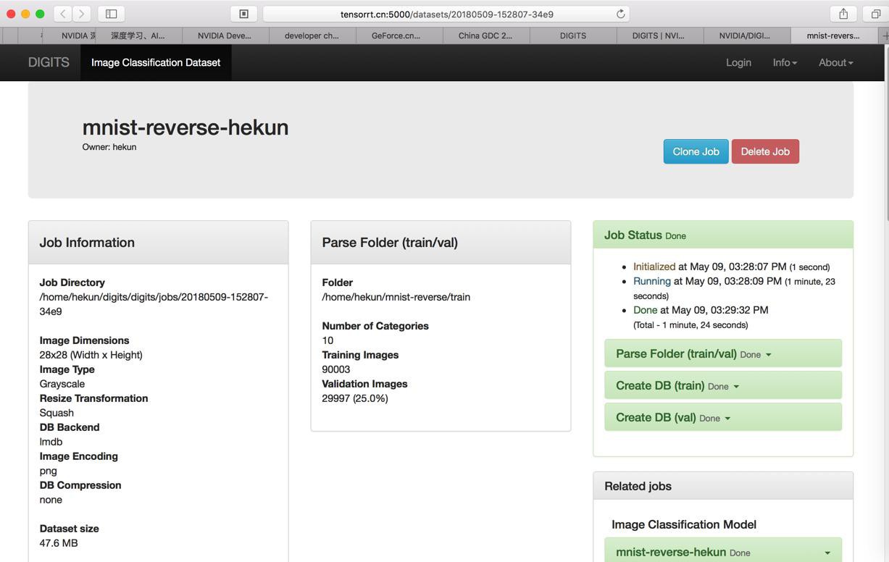Screen dimensions: 889x562
Task: Switch to the tab titled just DIGITS
Action: (573, 35)
